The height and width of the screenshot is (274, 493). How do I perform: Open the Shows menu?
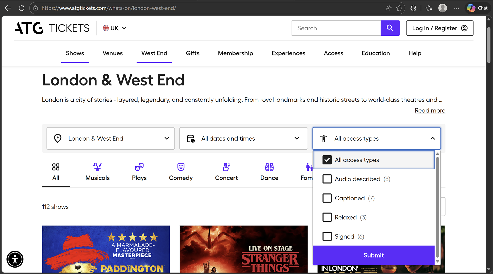click(75, 53)
